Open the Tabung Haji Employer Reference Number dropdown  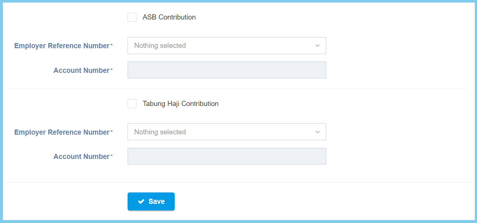pos(227,132)
